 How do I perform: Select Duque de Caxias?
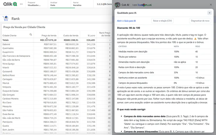(10, 91)
